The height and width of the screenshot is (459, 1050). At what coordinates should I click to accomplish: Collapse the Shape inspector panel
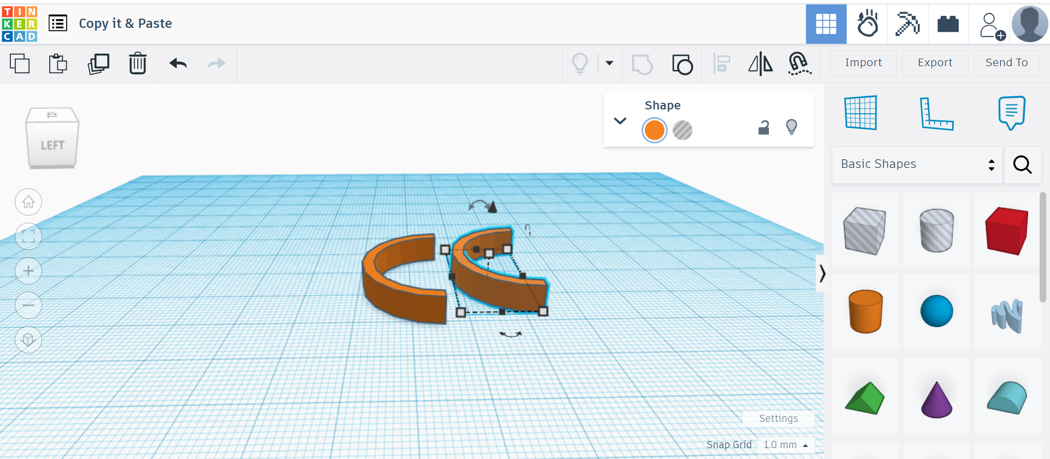coord(620,121)
